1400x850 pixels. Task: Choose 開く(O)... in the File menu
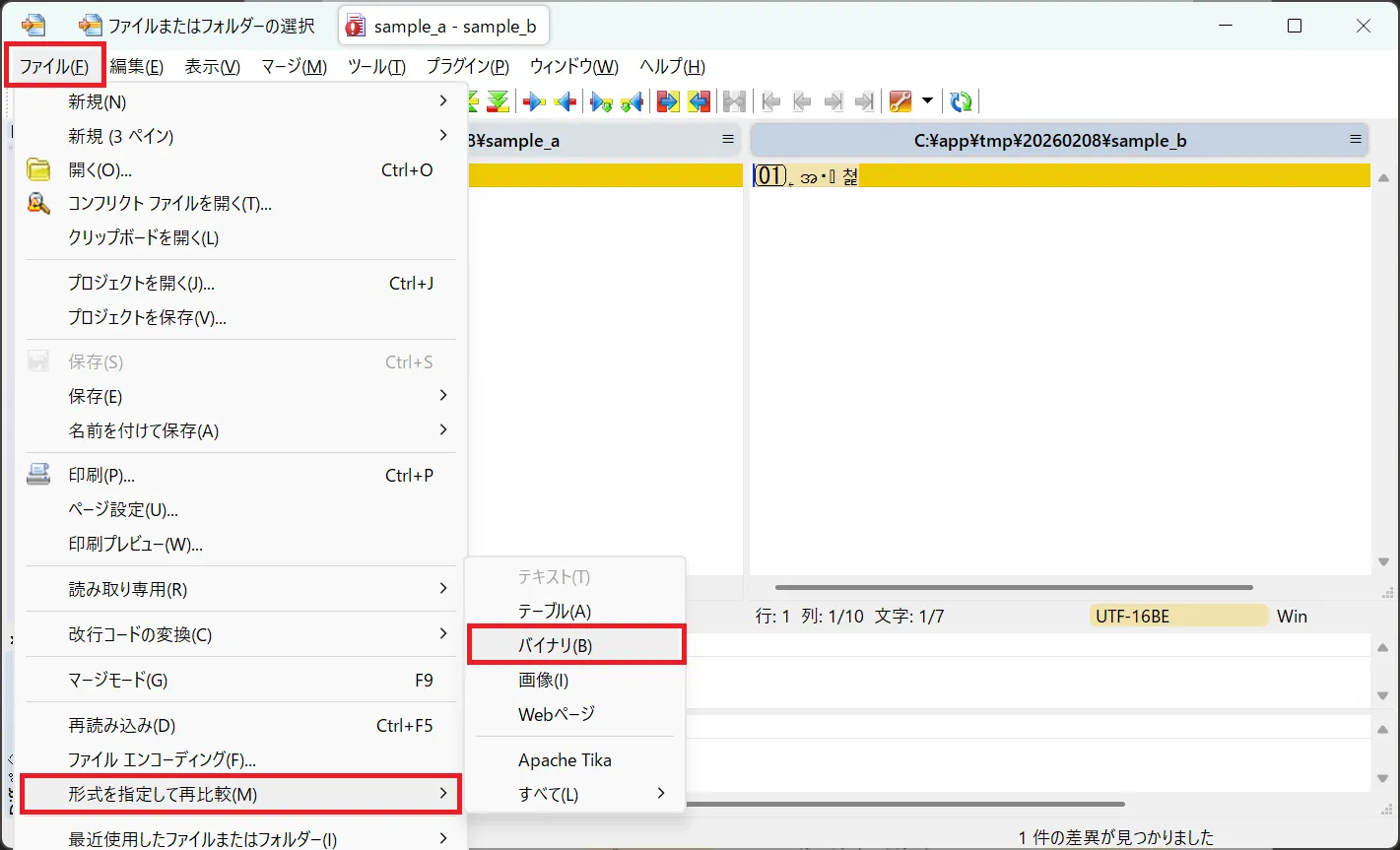pyautogui.click(x=100, y=170)
